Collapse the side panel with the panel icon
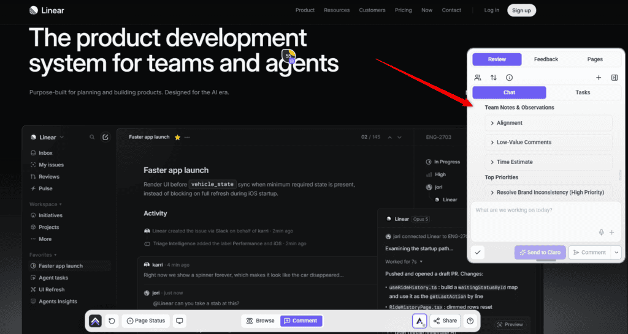The height and width of the screenshot is (334, 628). 615,78
